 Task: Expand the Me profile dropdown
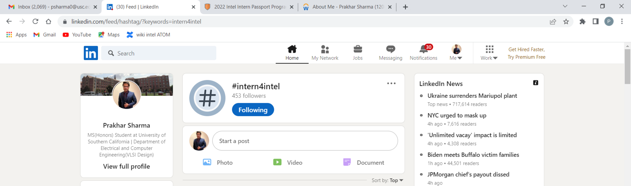click(x=456, y=53)
